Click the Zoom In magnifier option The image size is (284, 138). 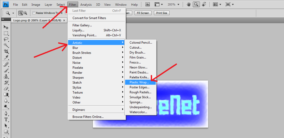tap(21, 13)
